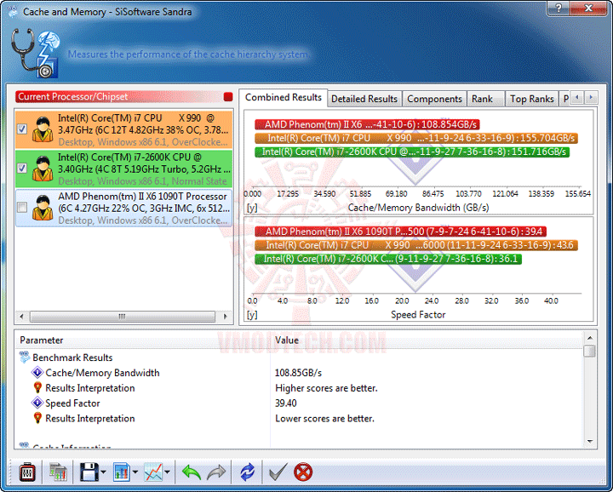This screenshot has width=613, height=492.
Task: Click the green i7-2600K bandwidth bar 151.716GB/s
Action: click(x=412, y=152)
